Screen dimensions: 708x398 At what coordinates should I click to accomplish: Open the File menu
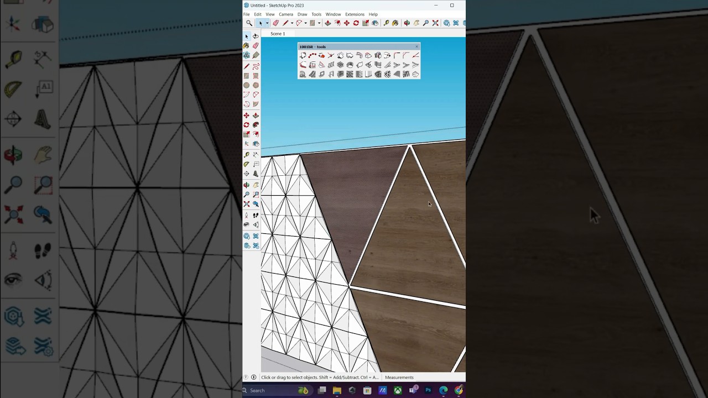coord(247,14)
